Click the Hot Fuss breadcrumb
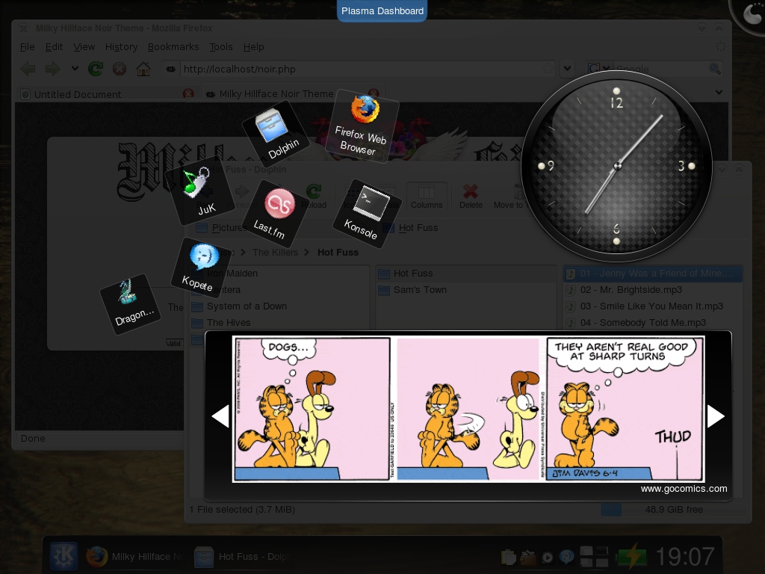Screen dimensions: 765x574 [x=338, y=253]
